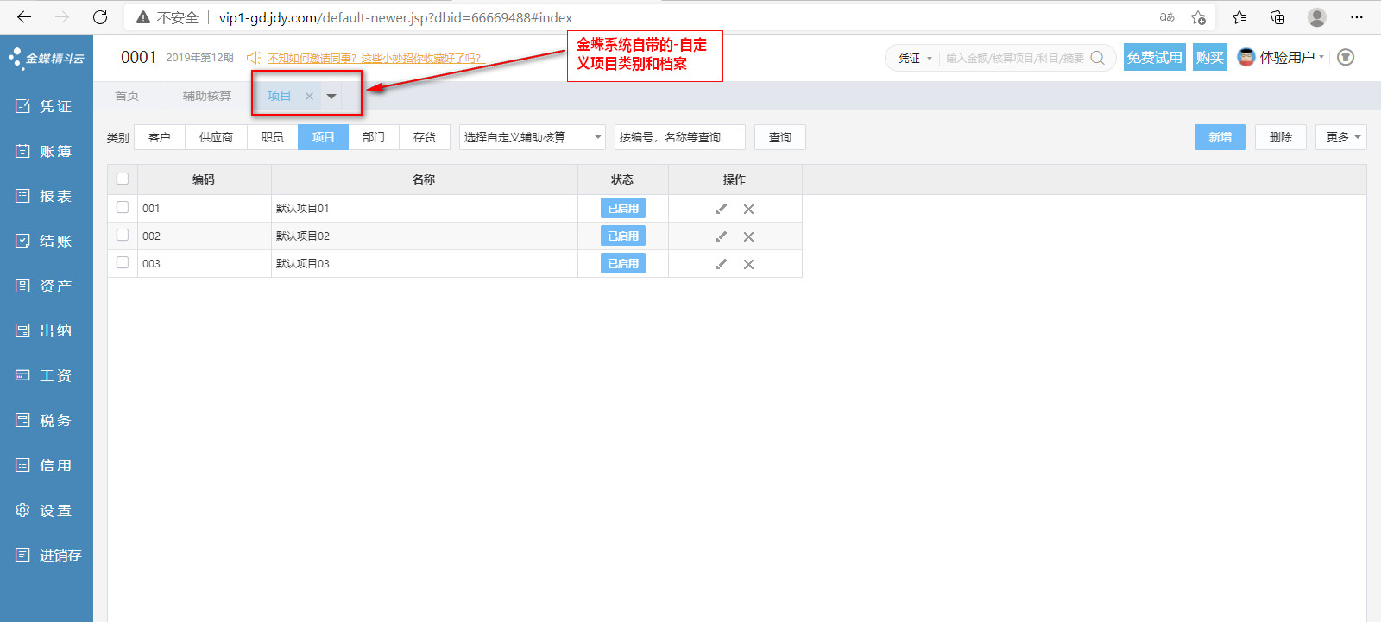1381x622 pixels.
Task: Open browser collections icon
Action: [1277, 17]
